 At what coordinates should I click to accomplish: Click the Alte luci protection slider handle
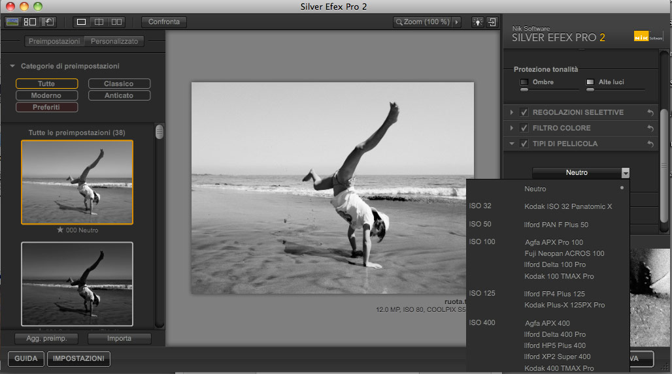pyautogui.click(x=590, y=90)
